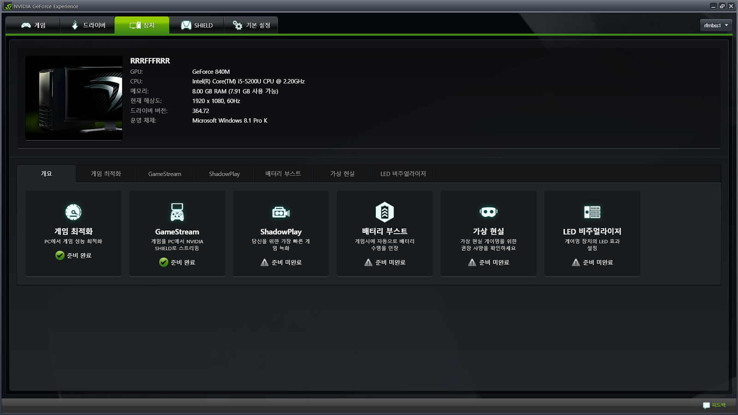
Task: Click the 준비 미완료 status under 가상 현실
Action: [494, 262]
